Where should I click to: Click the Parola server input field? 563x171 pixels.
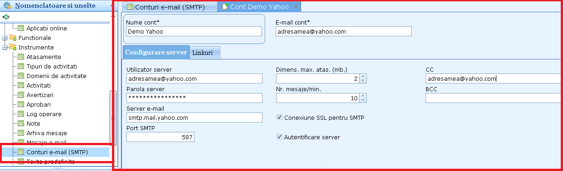(194, 98)
